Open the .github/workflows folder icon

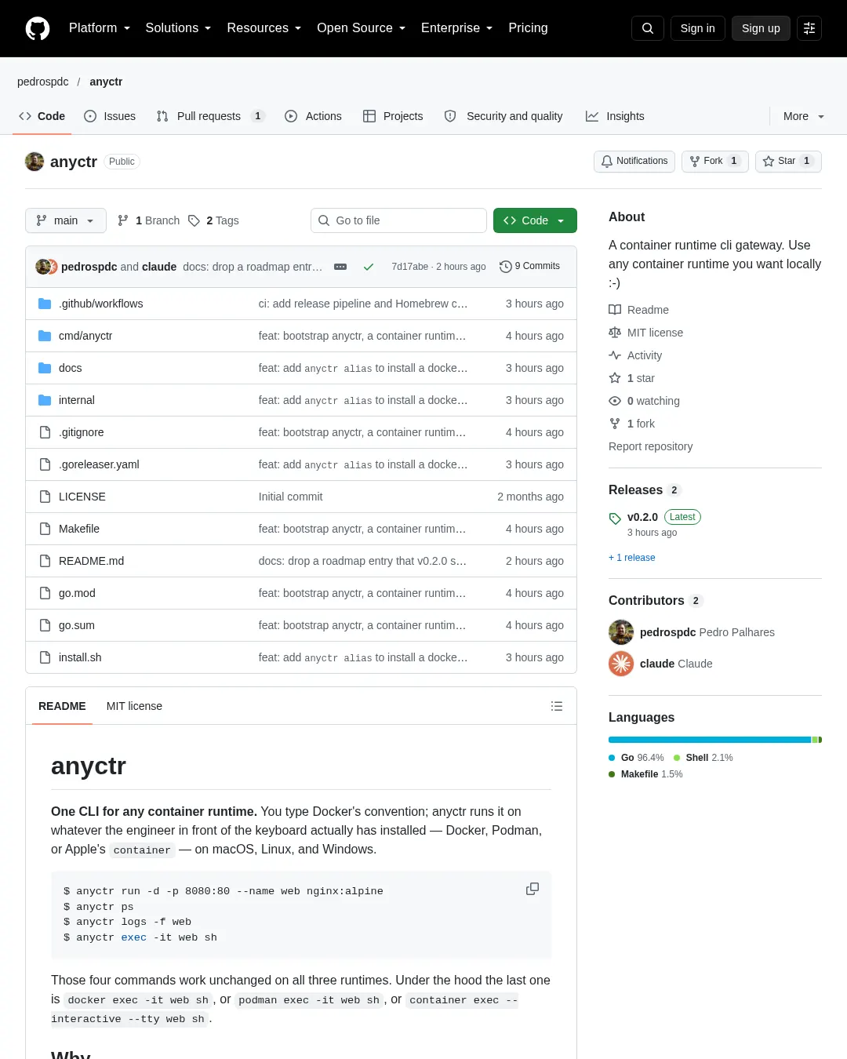point(45,304)
